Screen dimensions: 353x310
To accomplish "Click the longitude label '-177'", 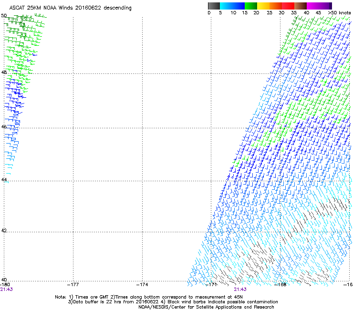I will 73,285.
